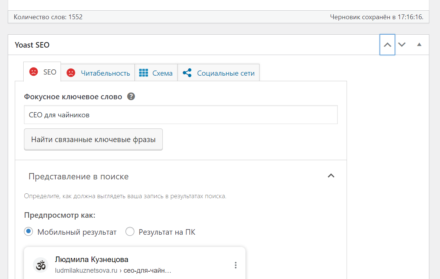Collapse Представление в поиске section

[x=331, y=176]
